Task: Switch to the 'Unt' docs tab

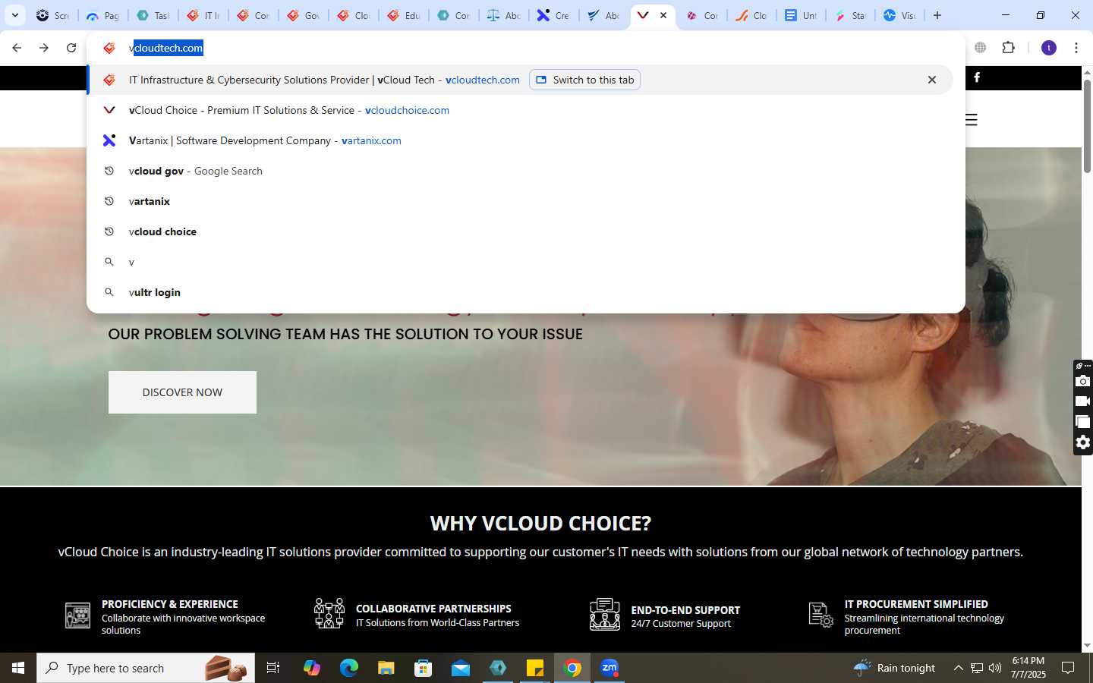Action: 801,15
